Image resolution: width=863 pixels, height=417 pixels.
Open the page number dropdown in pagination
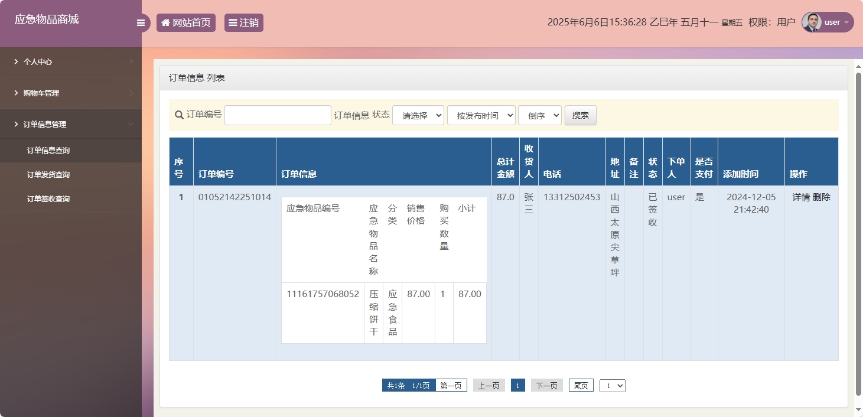point(612,385)
